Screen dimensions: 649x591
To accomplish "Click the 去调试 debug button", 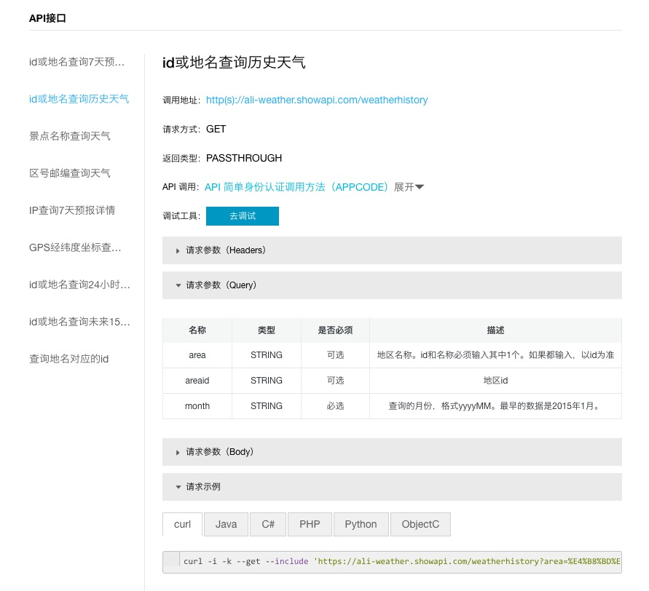I will [x=243, y=215].
